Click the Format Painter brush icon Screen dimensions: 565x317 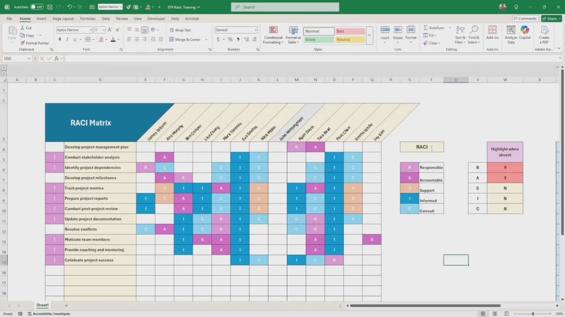pos(22,43)
